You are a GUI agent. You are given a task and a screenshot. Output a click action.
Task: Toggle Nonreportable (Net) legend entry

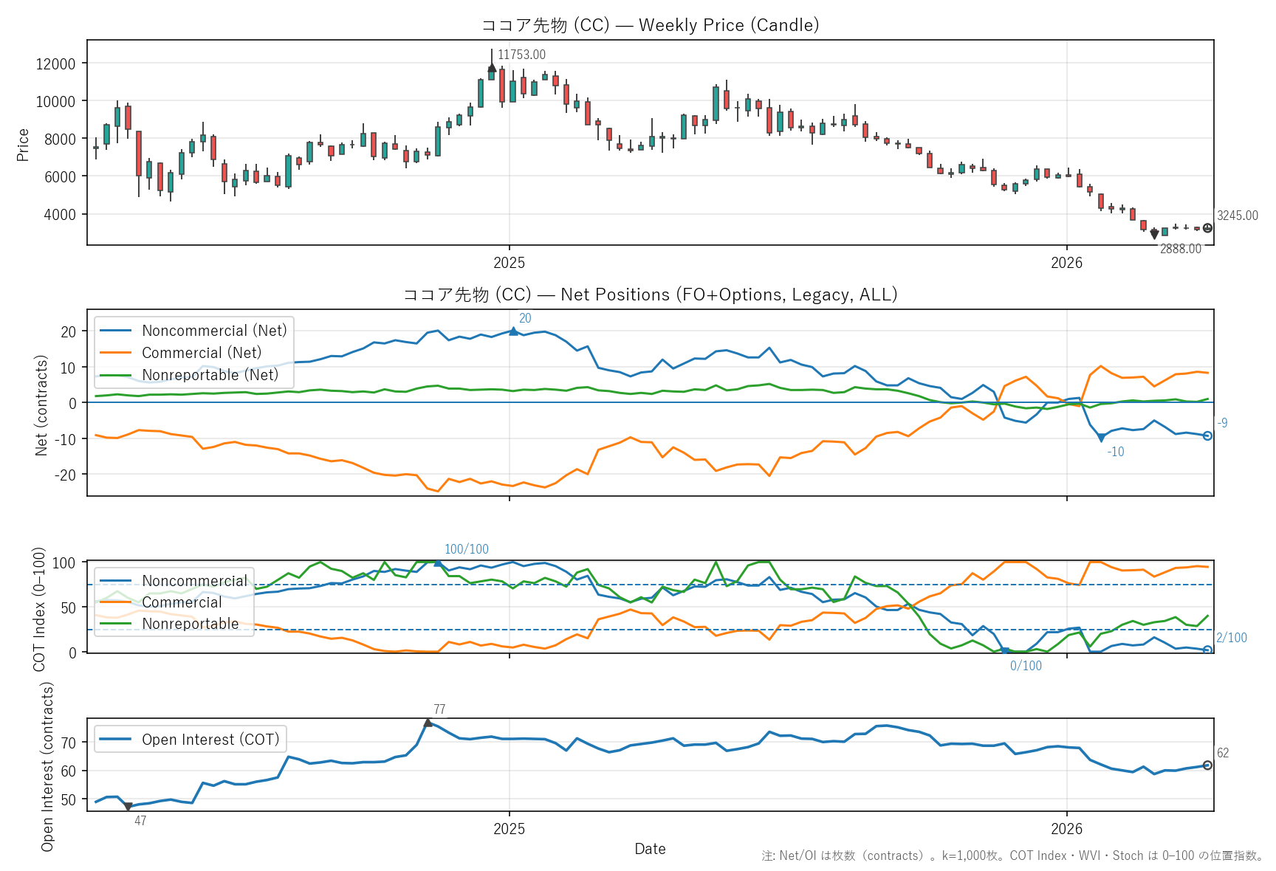coord(210,375)
